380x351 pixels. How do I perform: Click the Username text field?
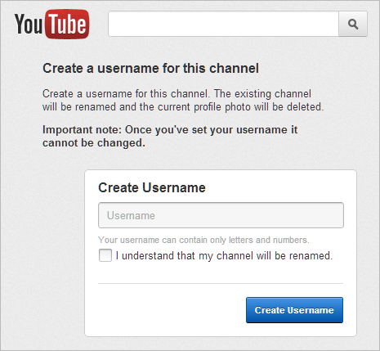221,215
